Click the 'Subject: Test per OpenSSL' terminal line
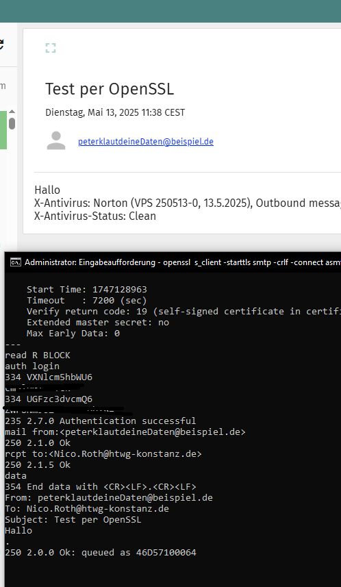The width and height of the screenshot is (341, 587). click(73, 520)
